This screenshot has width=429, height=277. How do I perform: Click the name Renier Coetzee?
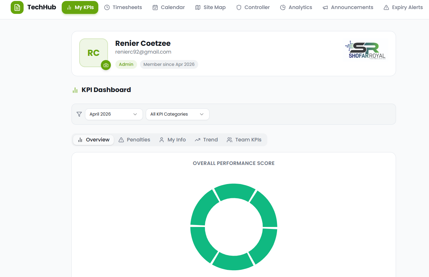pos(143,43)
